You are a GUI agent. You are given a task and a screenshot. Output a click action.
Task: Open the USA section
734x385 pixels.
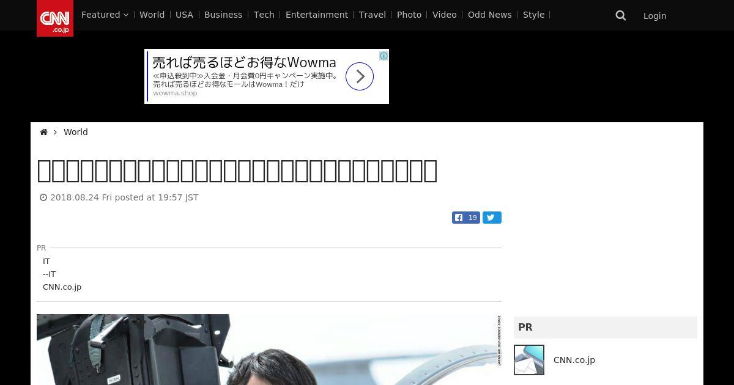(184, 15)
